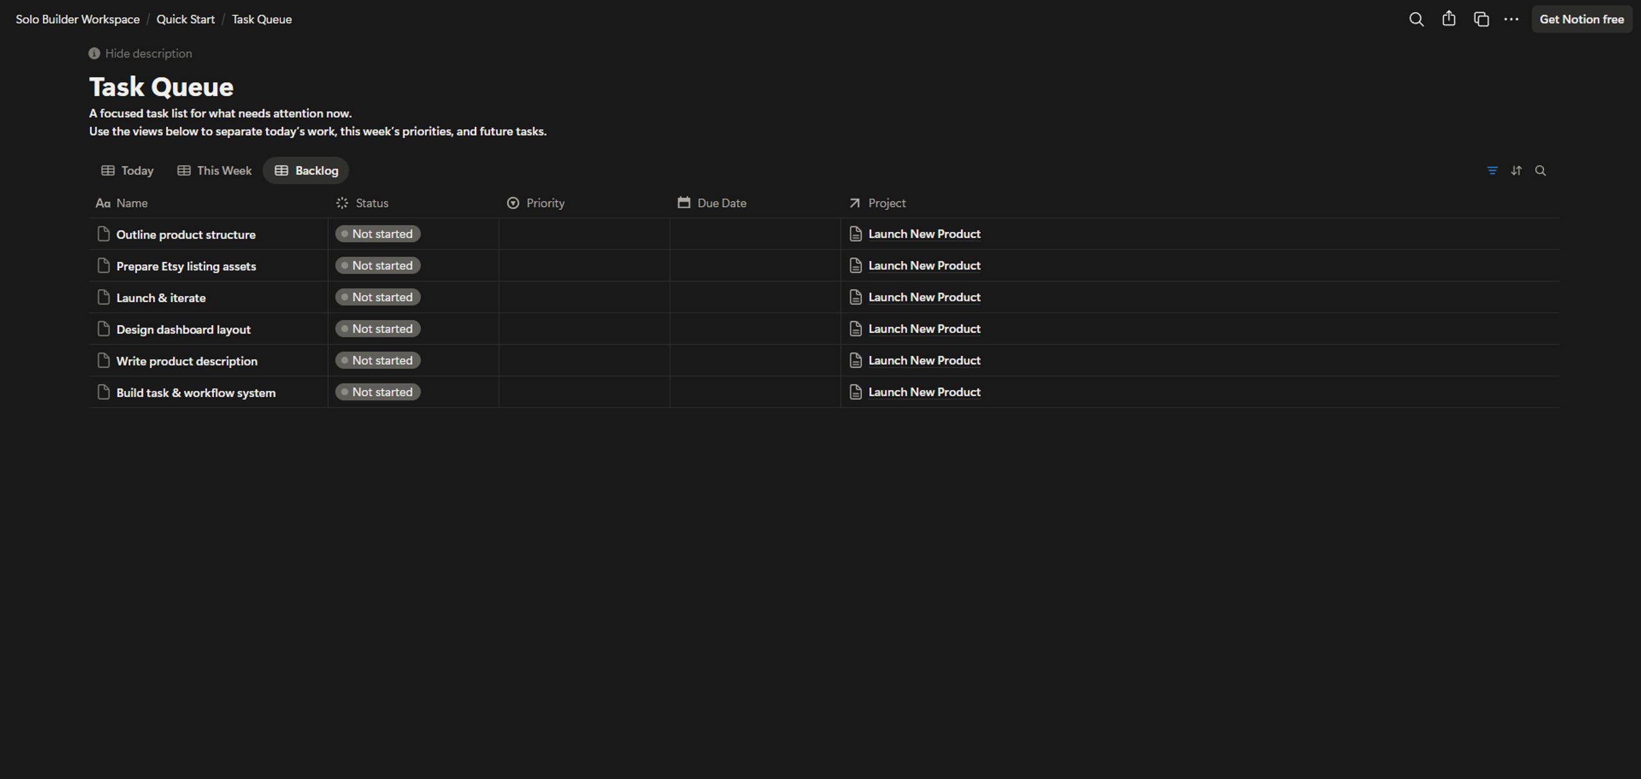Click page icon of Build task & workflow system

tap(103, 392)
